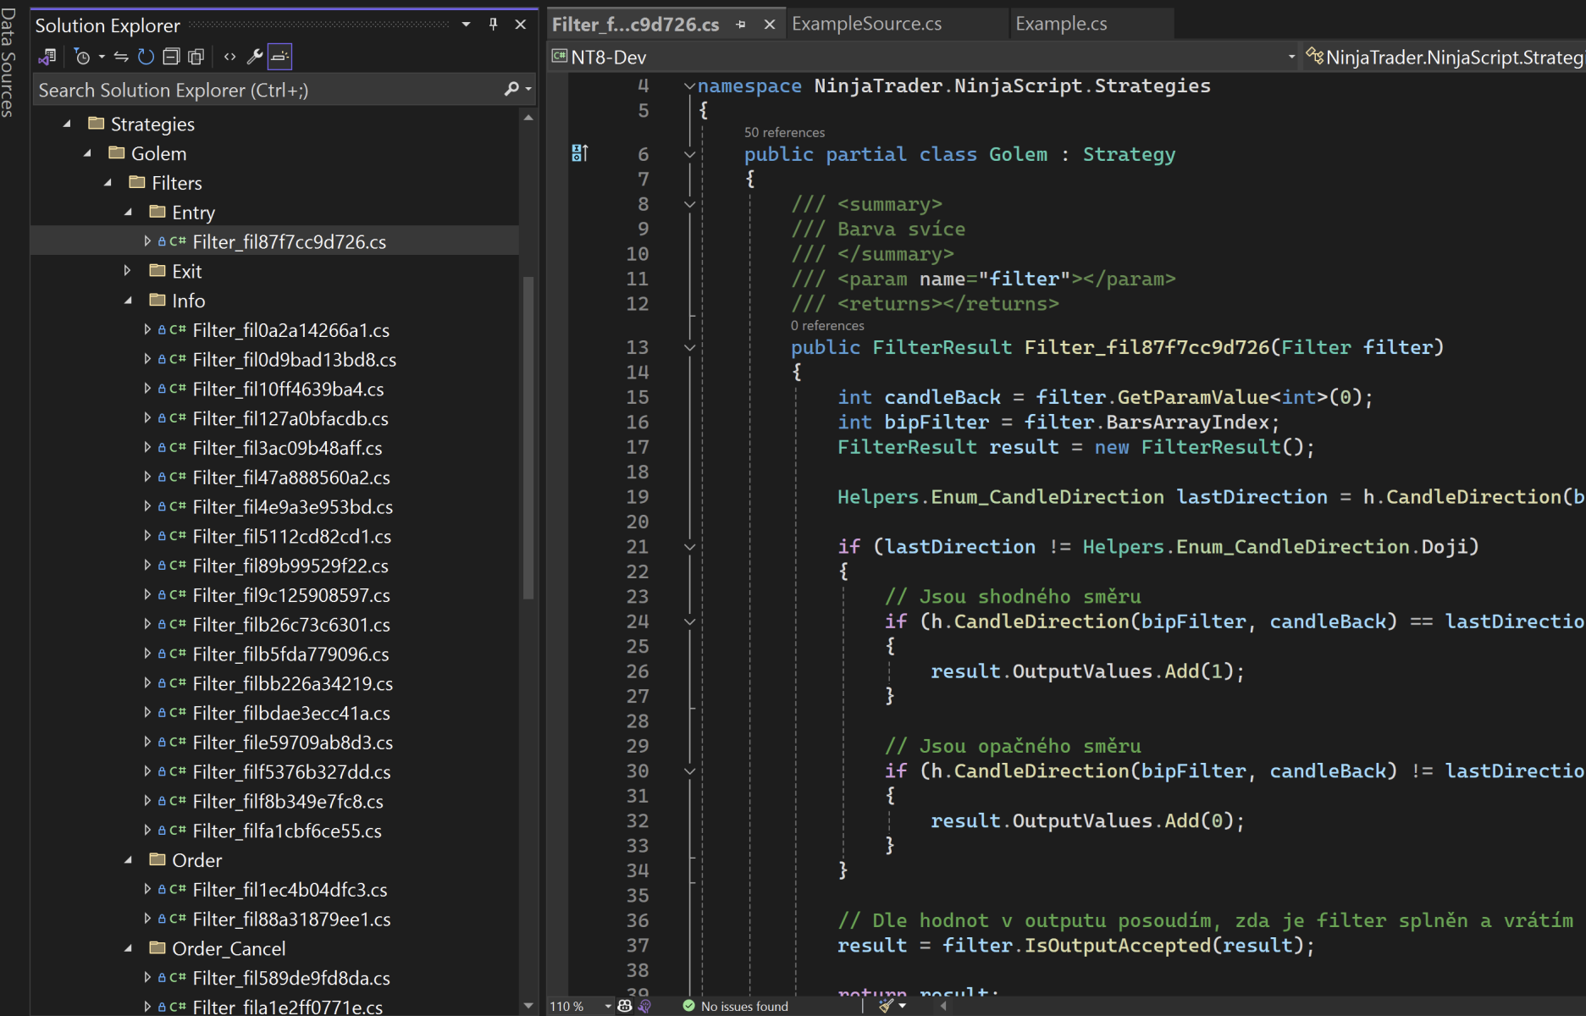Click the 50 references CodeLens link
Image resolution: width=1586 pixels, height=1016 pixels.
tap(784, 132)
